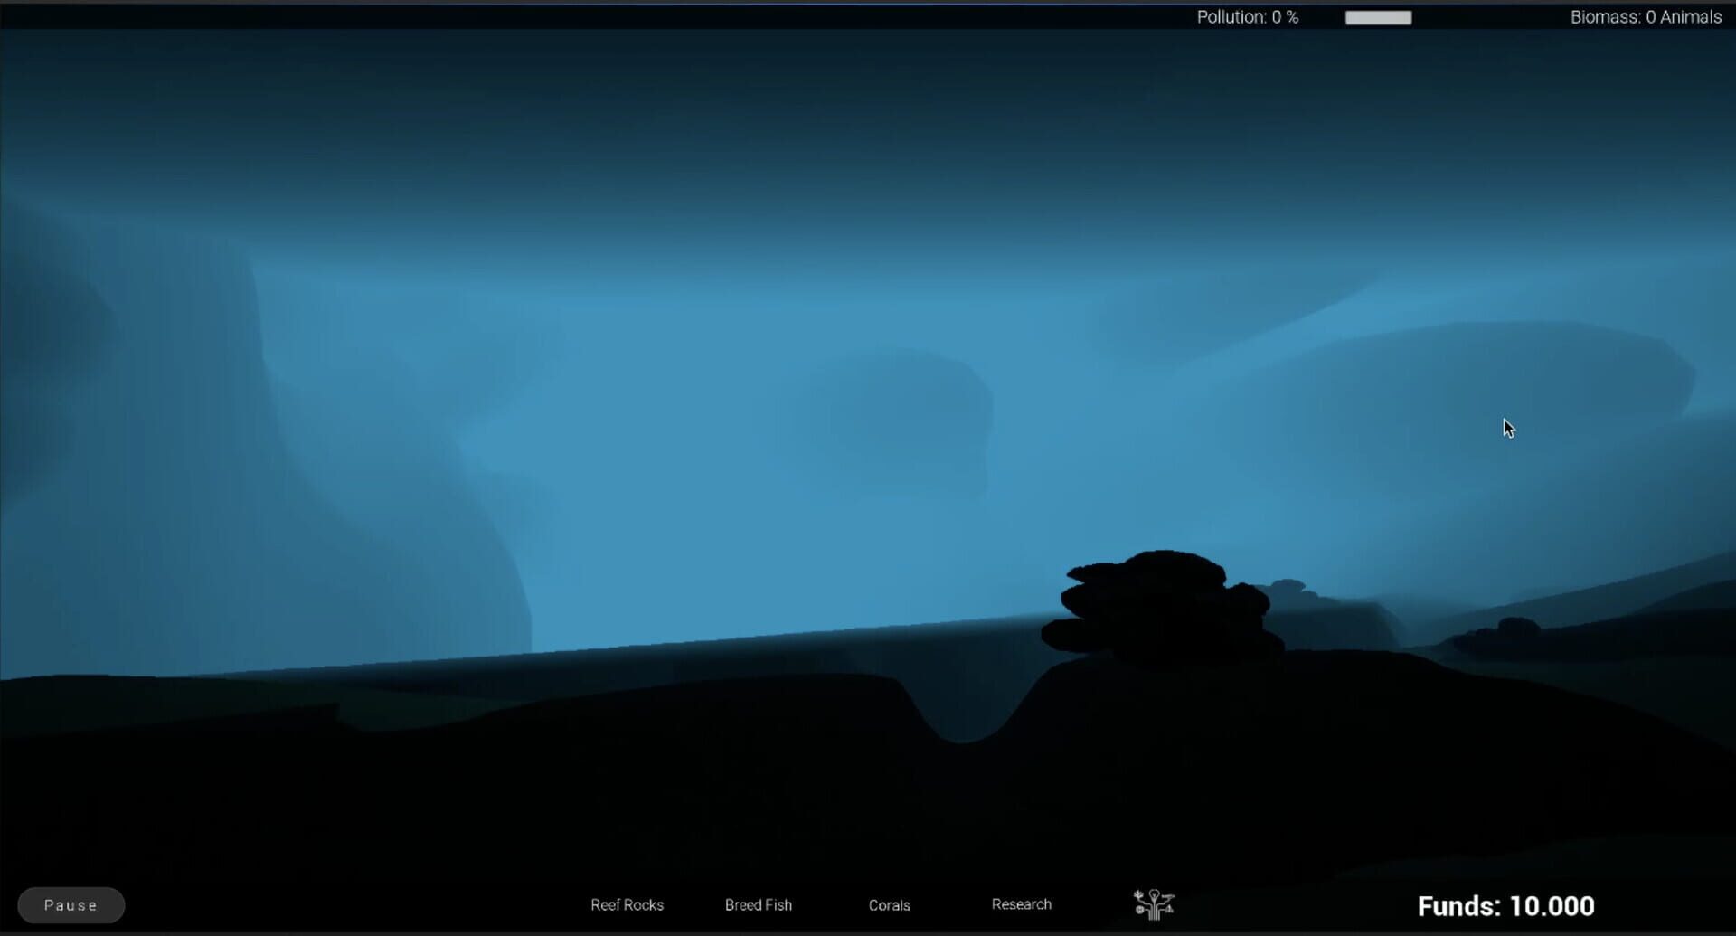The image size is (1736, 936).
Task: Click the fish symbol in the tech tree icon
Action: point(1168,896)
